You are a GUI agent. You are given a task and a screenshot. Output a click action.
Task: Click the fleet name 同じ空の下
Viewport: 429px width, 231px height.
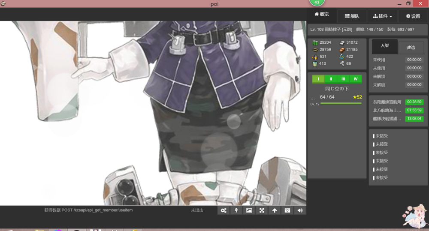coord(337,89)
